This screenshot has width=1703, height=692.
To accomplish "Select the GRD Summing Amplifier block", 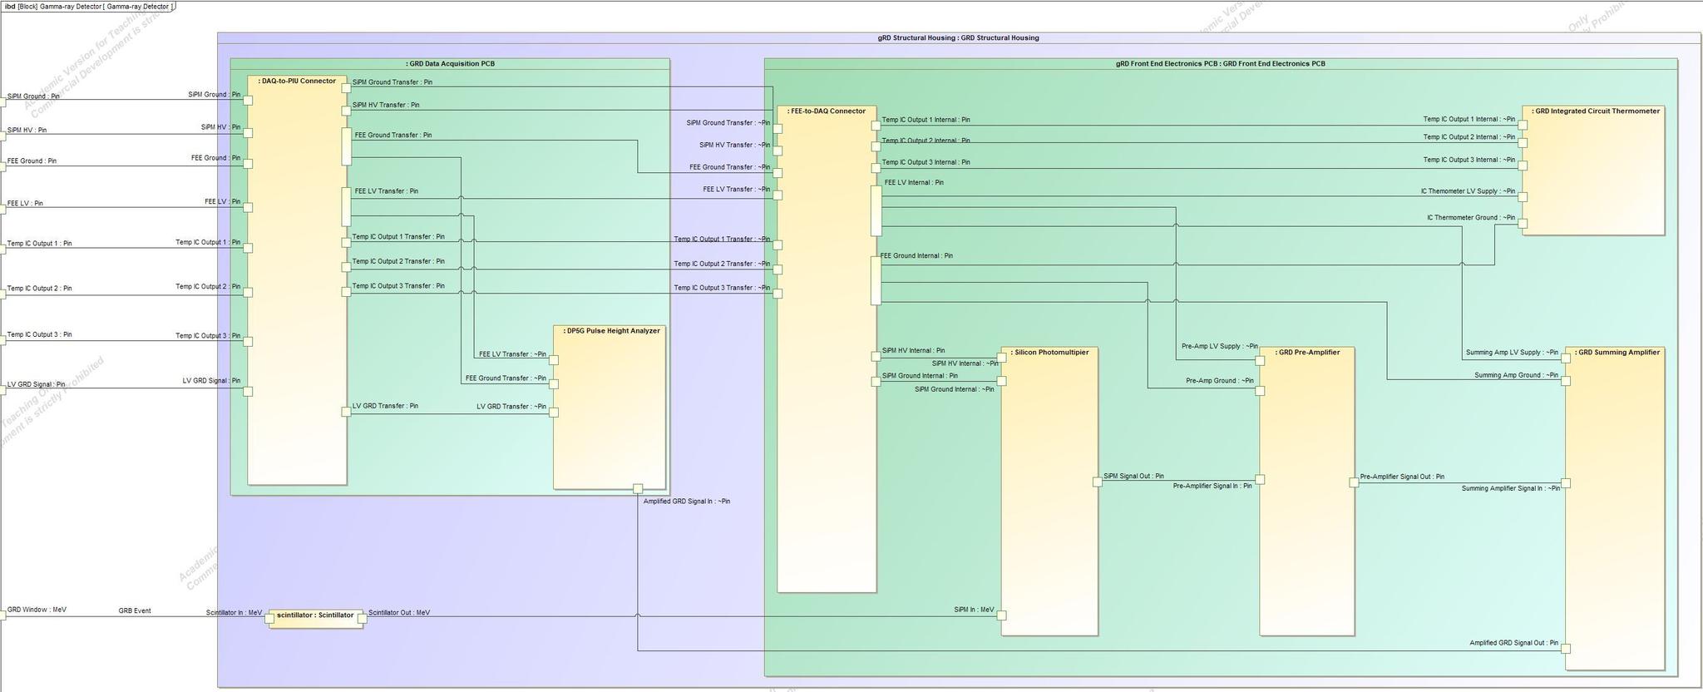I will tap(1615, 508).
